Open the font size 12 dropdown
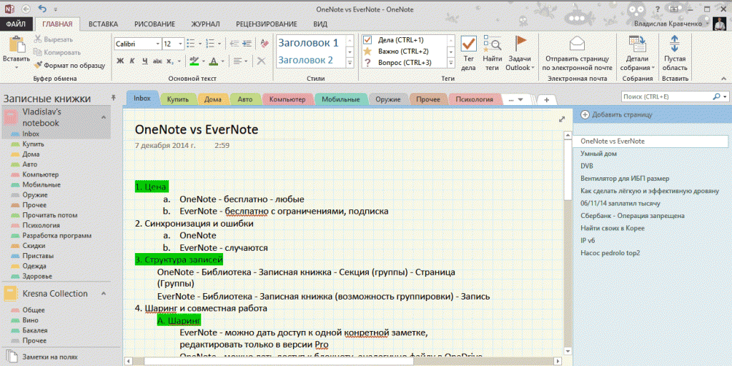732x366 pixels. (179, 44)
